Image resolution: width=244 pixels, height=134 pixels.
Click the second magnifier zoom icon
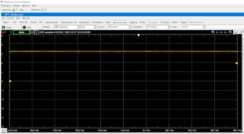(x=230, y=32)
